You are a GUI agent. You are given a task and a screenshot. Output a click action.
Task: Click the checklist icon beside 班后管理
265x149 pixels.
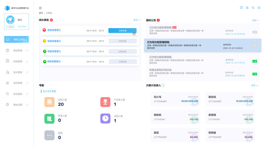[8, 83]
